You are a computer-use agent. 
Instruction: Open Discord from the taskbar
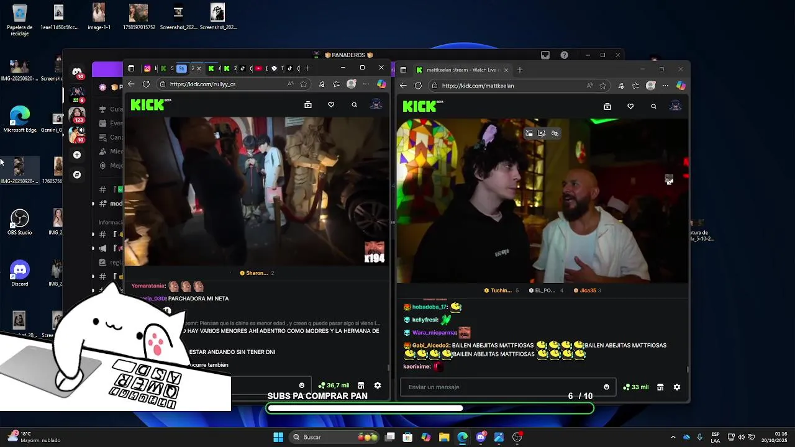pos(481,437)
